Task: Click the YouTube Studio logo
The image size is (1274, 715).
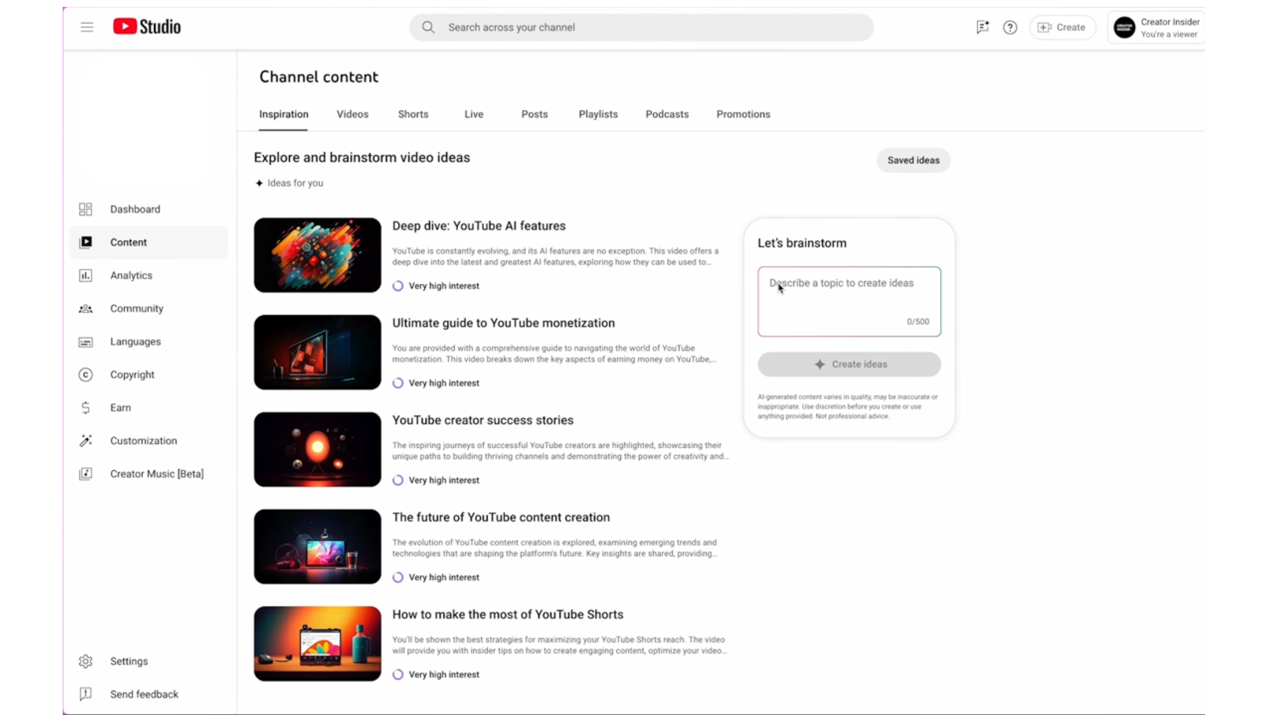Action: pos(147,26)
